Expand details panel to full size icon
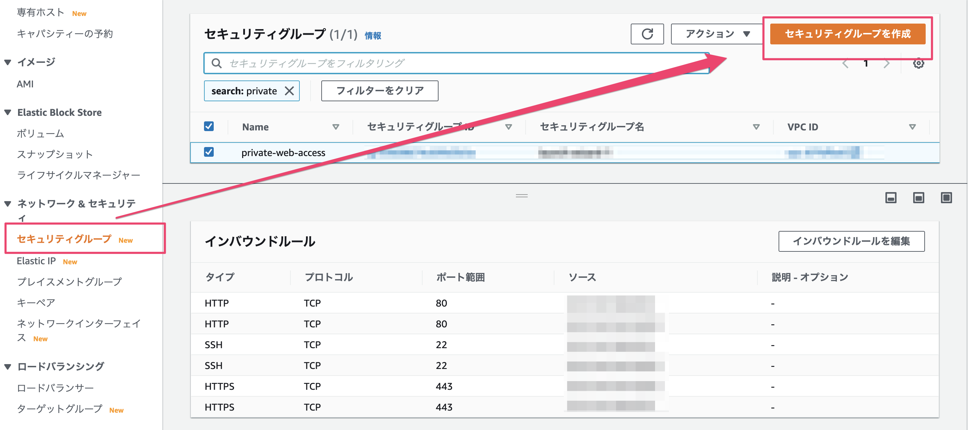Screen dimensions: 968x430 pos(946,198)
